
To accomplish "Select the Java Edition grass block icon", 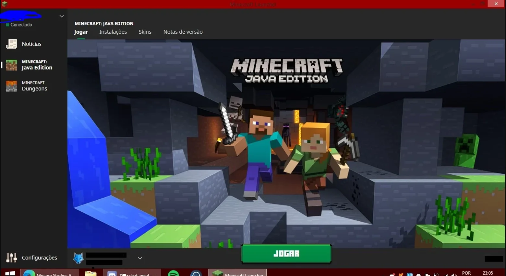I will click(11, 65).
